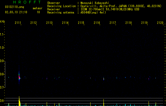The width and height of the screenshot is (166, 106).
Task: Click the 2118 time axis label
Action: tap(129, 23)
